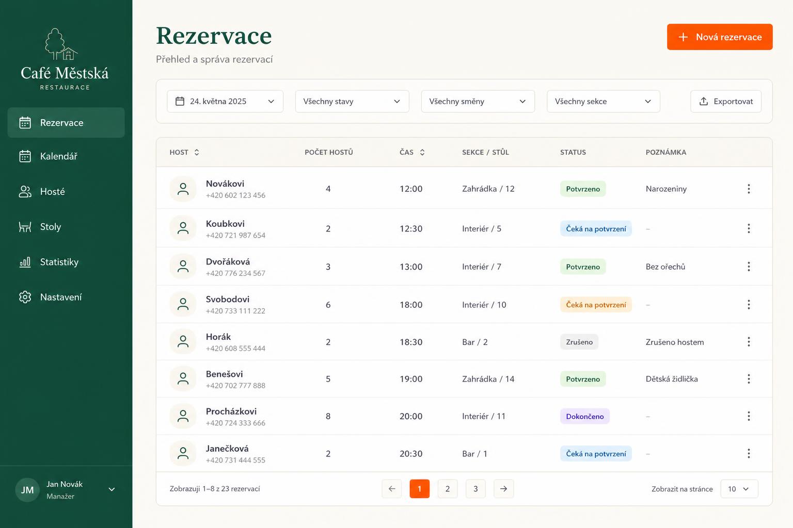Click the Narozeniny note

click(666, 189)
